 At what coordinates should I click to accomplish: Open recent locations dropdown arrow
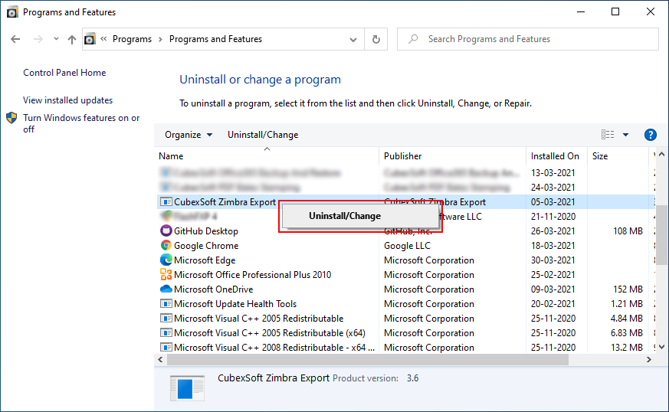pos(56,39)
